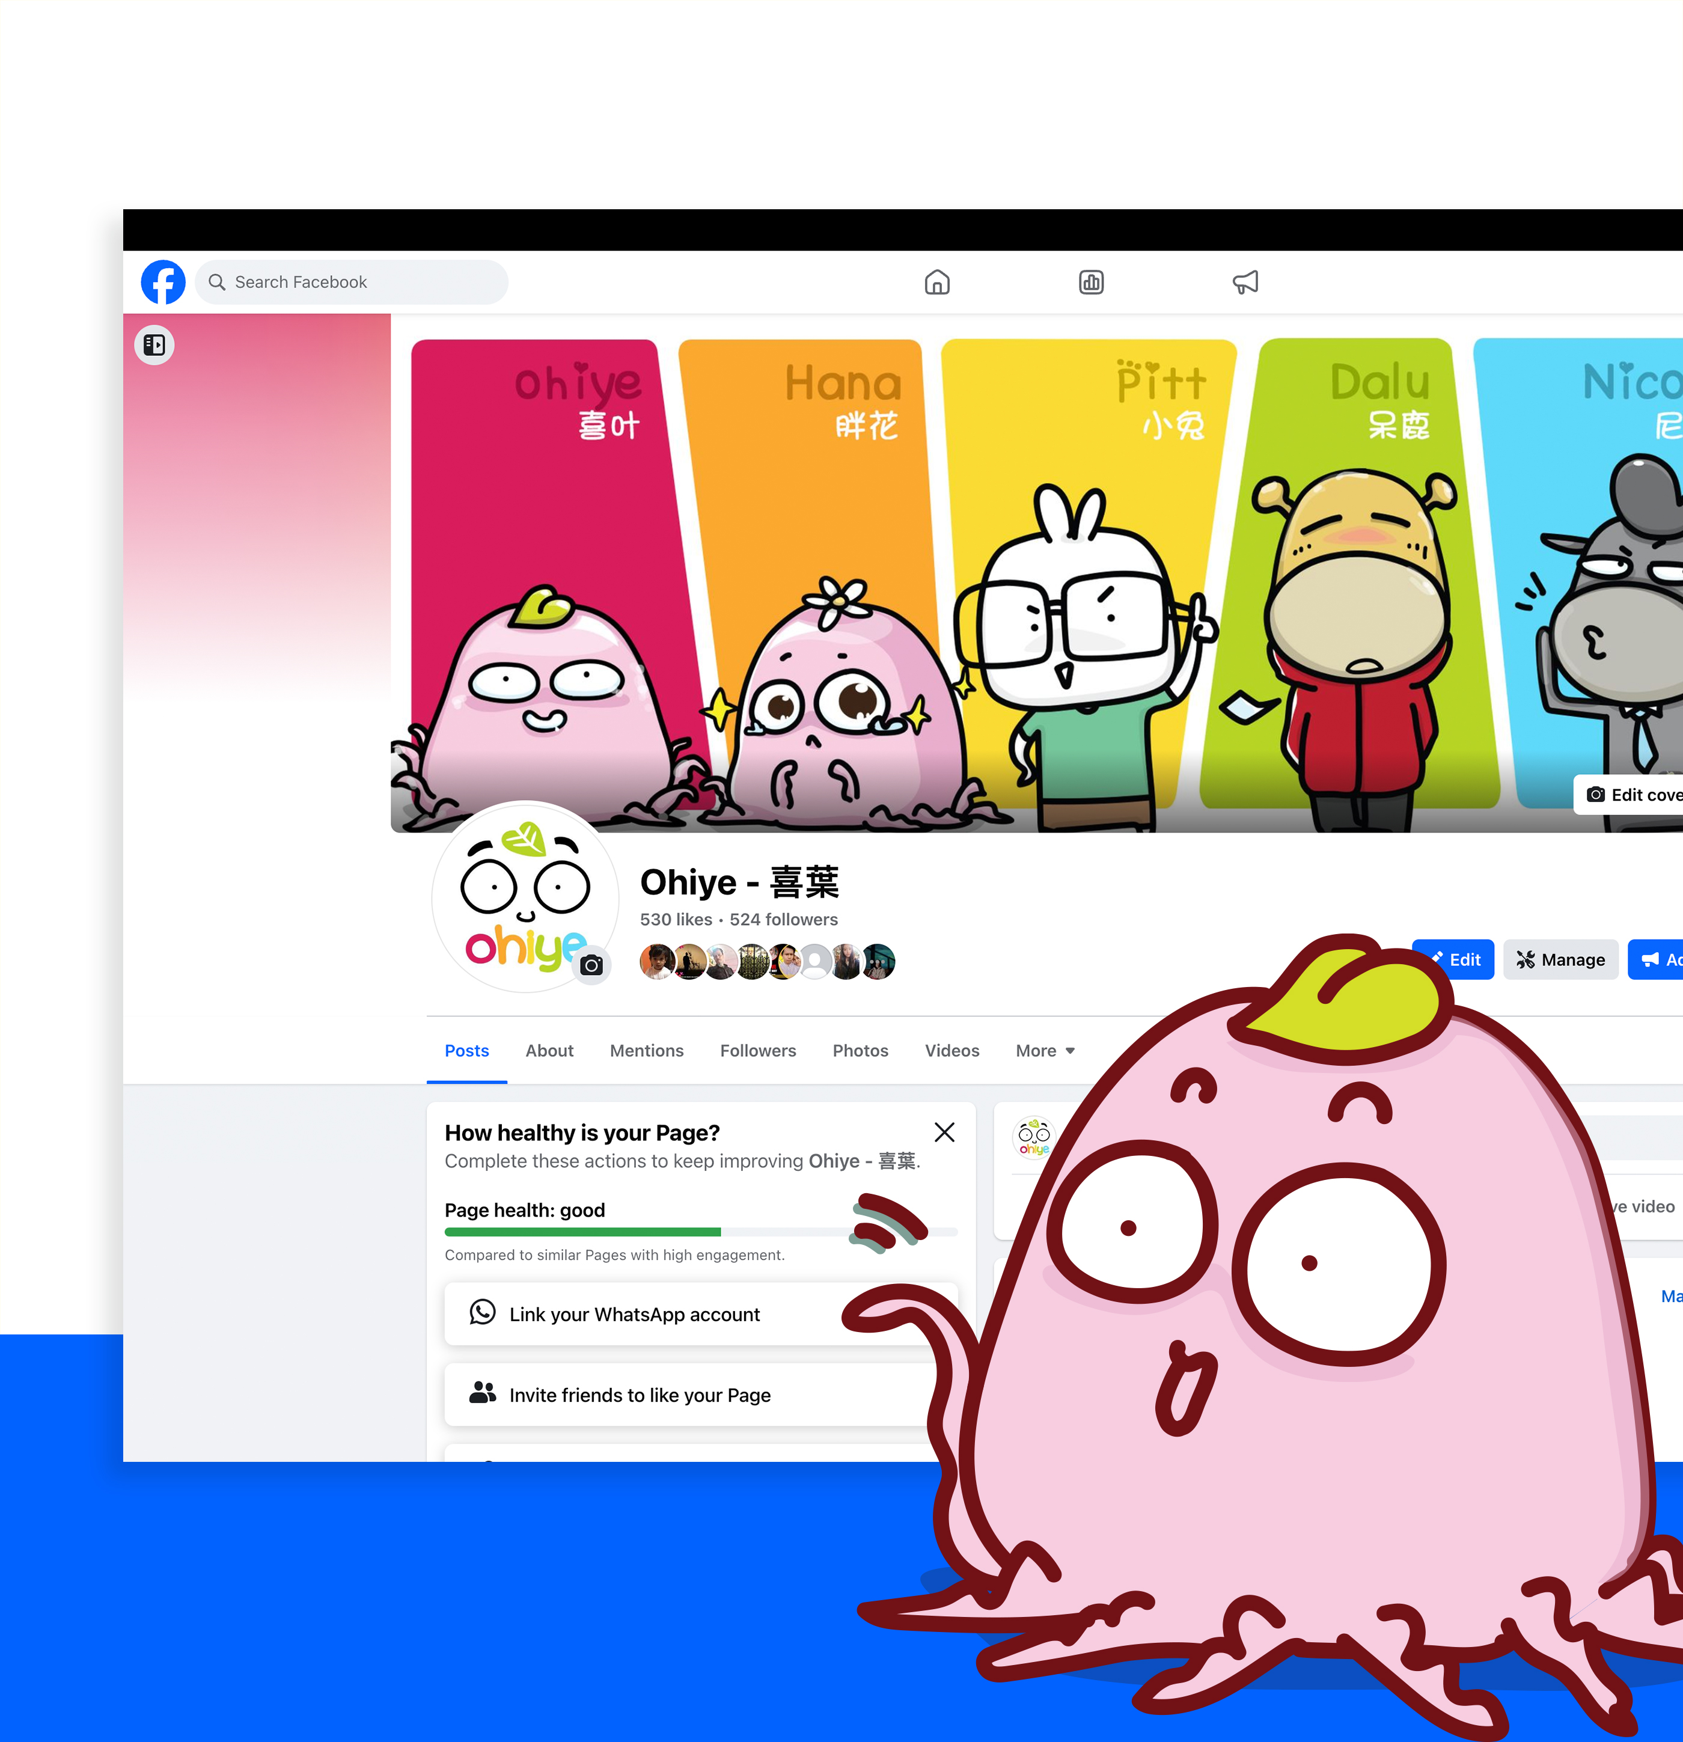This screenshot has height=1742, width=1683.
Task: Expand the More dropdown in page tabs
Action: pyautogui.click(x=1045, y=1051)
